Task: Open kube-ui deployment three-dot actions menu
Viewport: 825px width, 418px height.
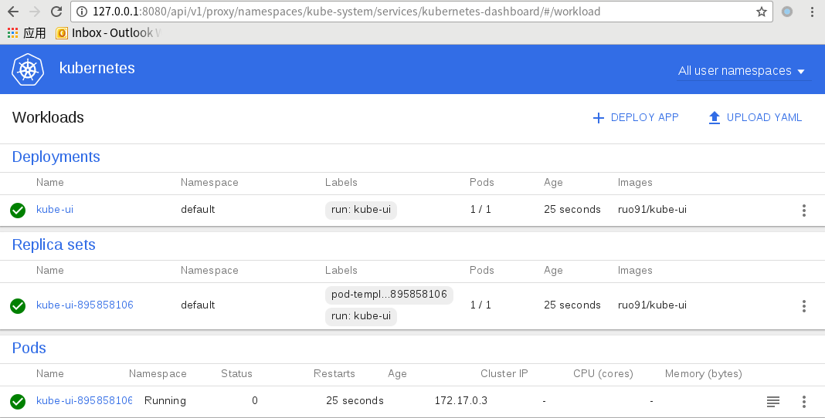Action: tap(804, 210)
